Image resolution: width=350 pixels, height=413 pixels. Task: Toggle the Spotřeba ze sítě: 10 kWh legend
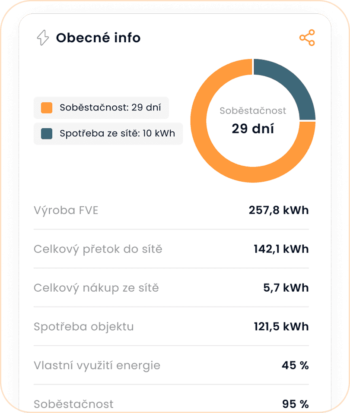pos(108,133)
